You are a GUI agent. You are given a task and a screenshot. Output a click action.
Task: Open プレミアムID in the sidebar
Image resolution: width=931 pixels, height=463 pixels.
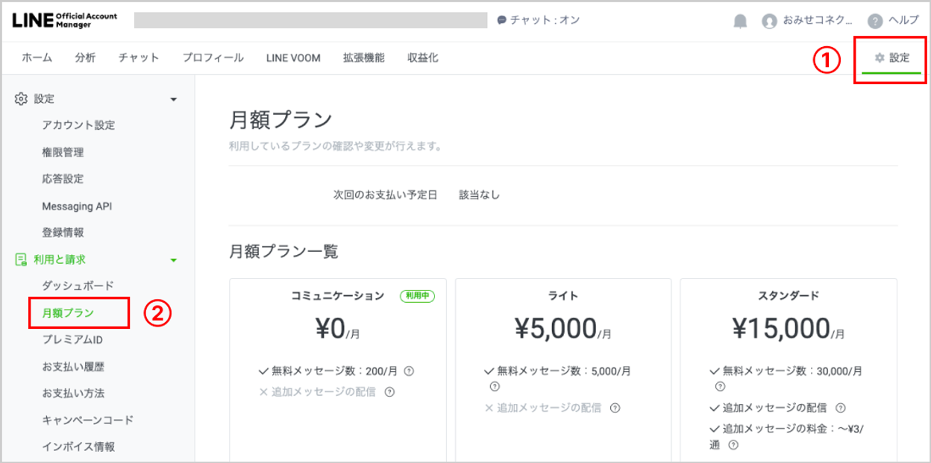[72, 339]
